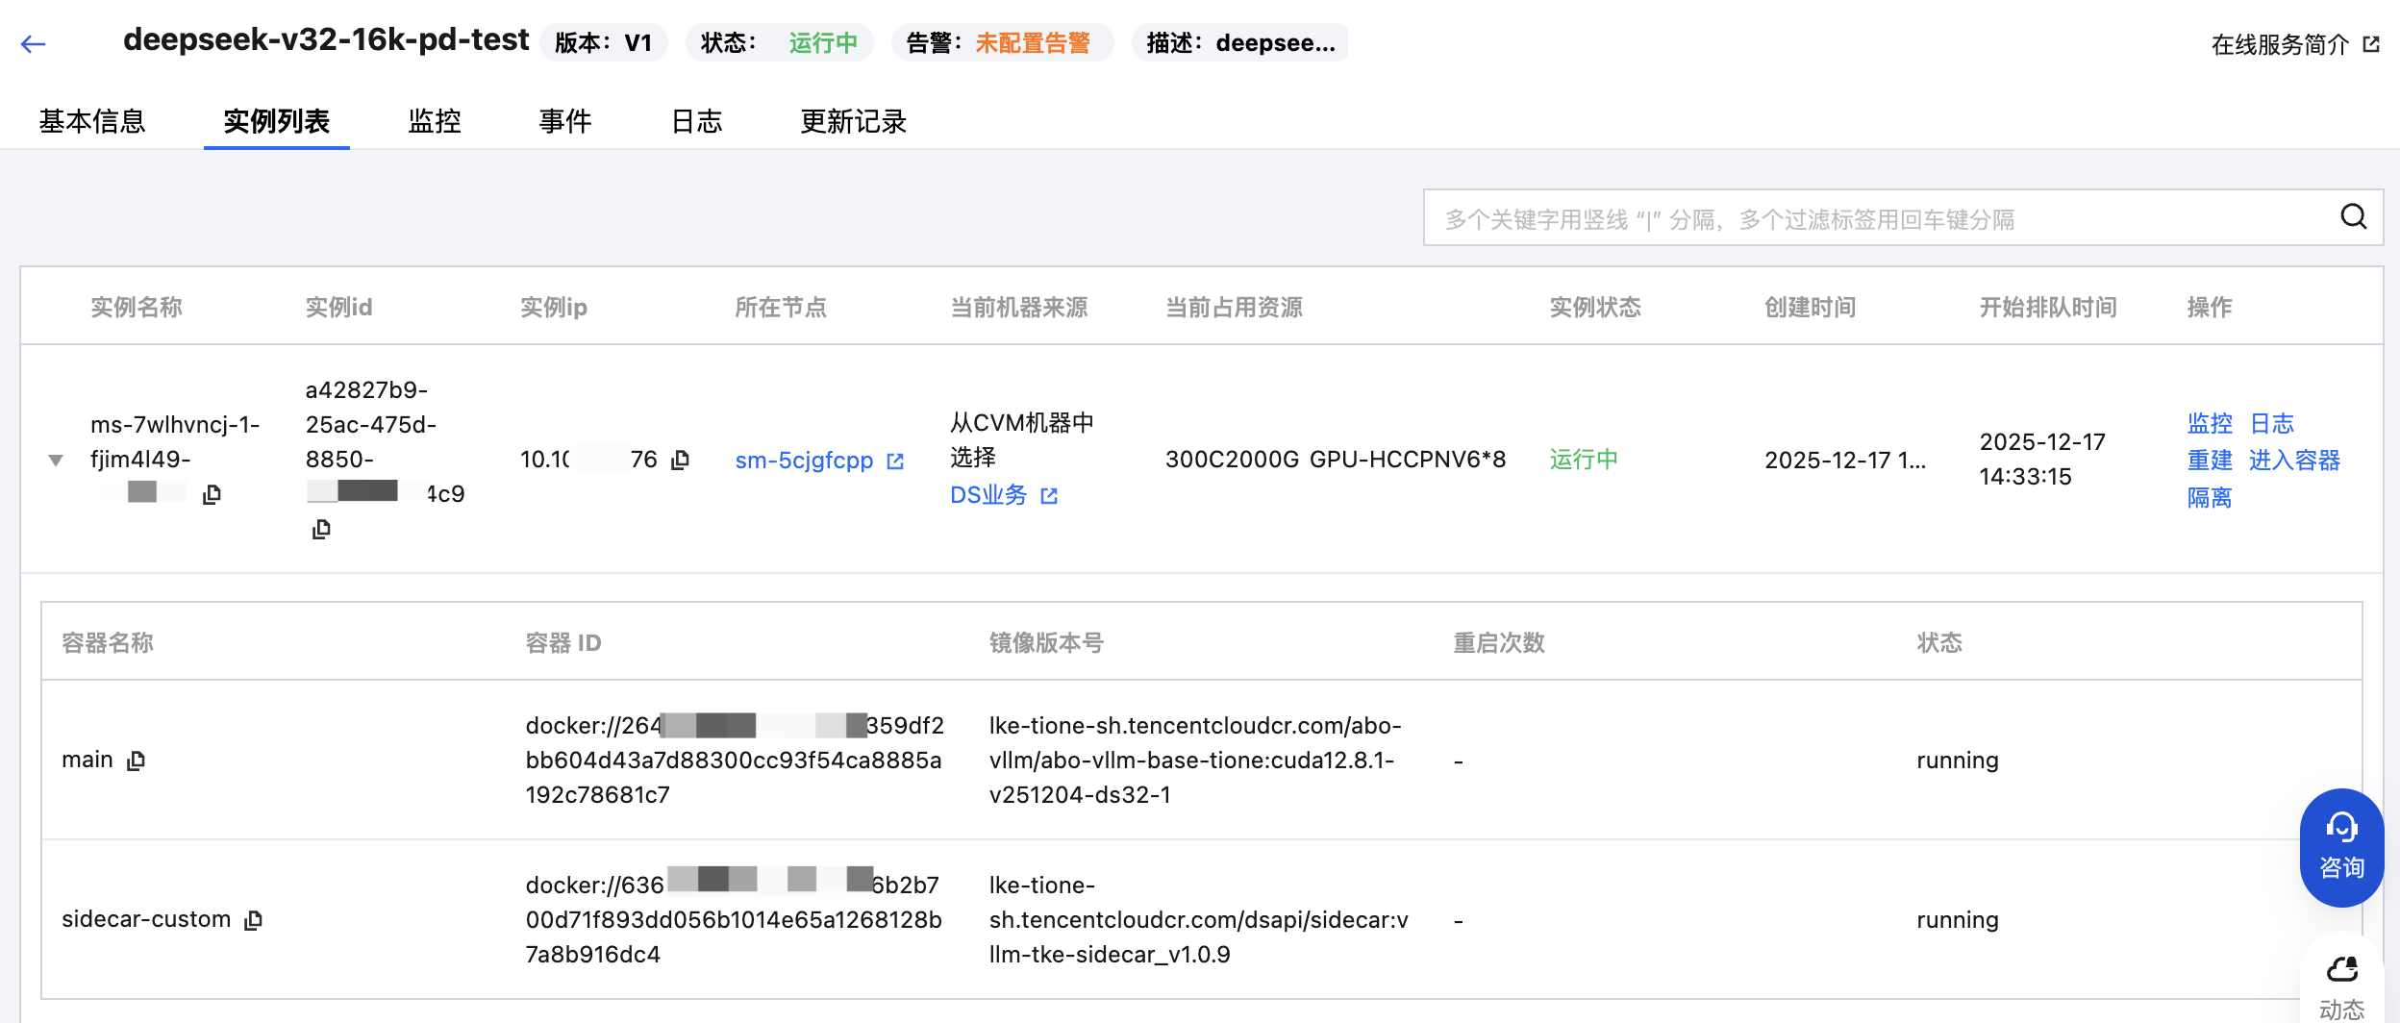Copy the instance name with copy icon
This screenshot has height=1023, width=2400.
tap(212, 494)
